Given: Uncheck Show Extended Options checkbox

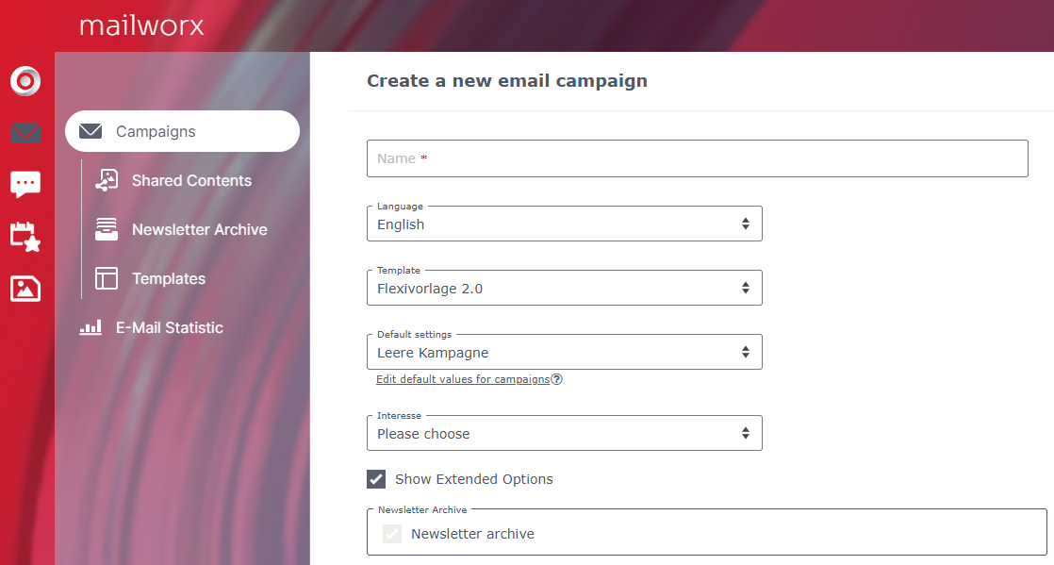Looking at the screenshot, I should [x=376, y=479].
